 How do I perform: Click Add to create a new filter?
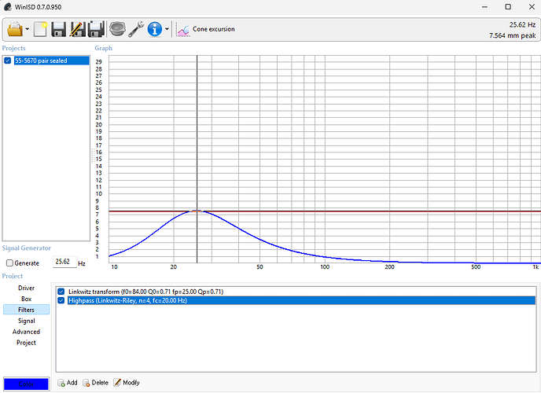(67, 383)
